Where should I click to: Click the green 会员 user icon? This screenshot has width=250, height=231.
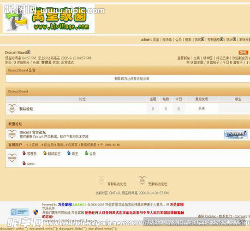click(86, 153)
